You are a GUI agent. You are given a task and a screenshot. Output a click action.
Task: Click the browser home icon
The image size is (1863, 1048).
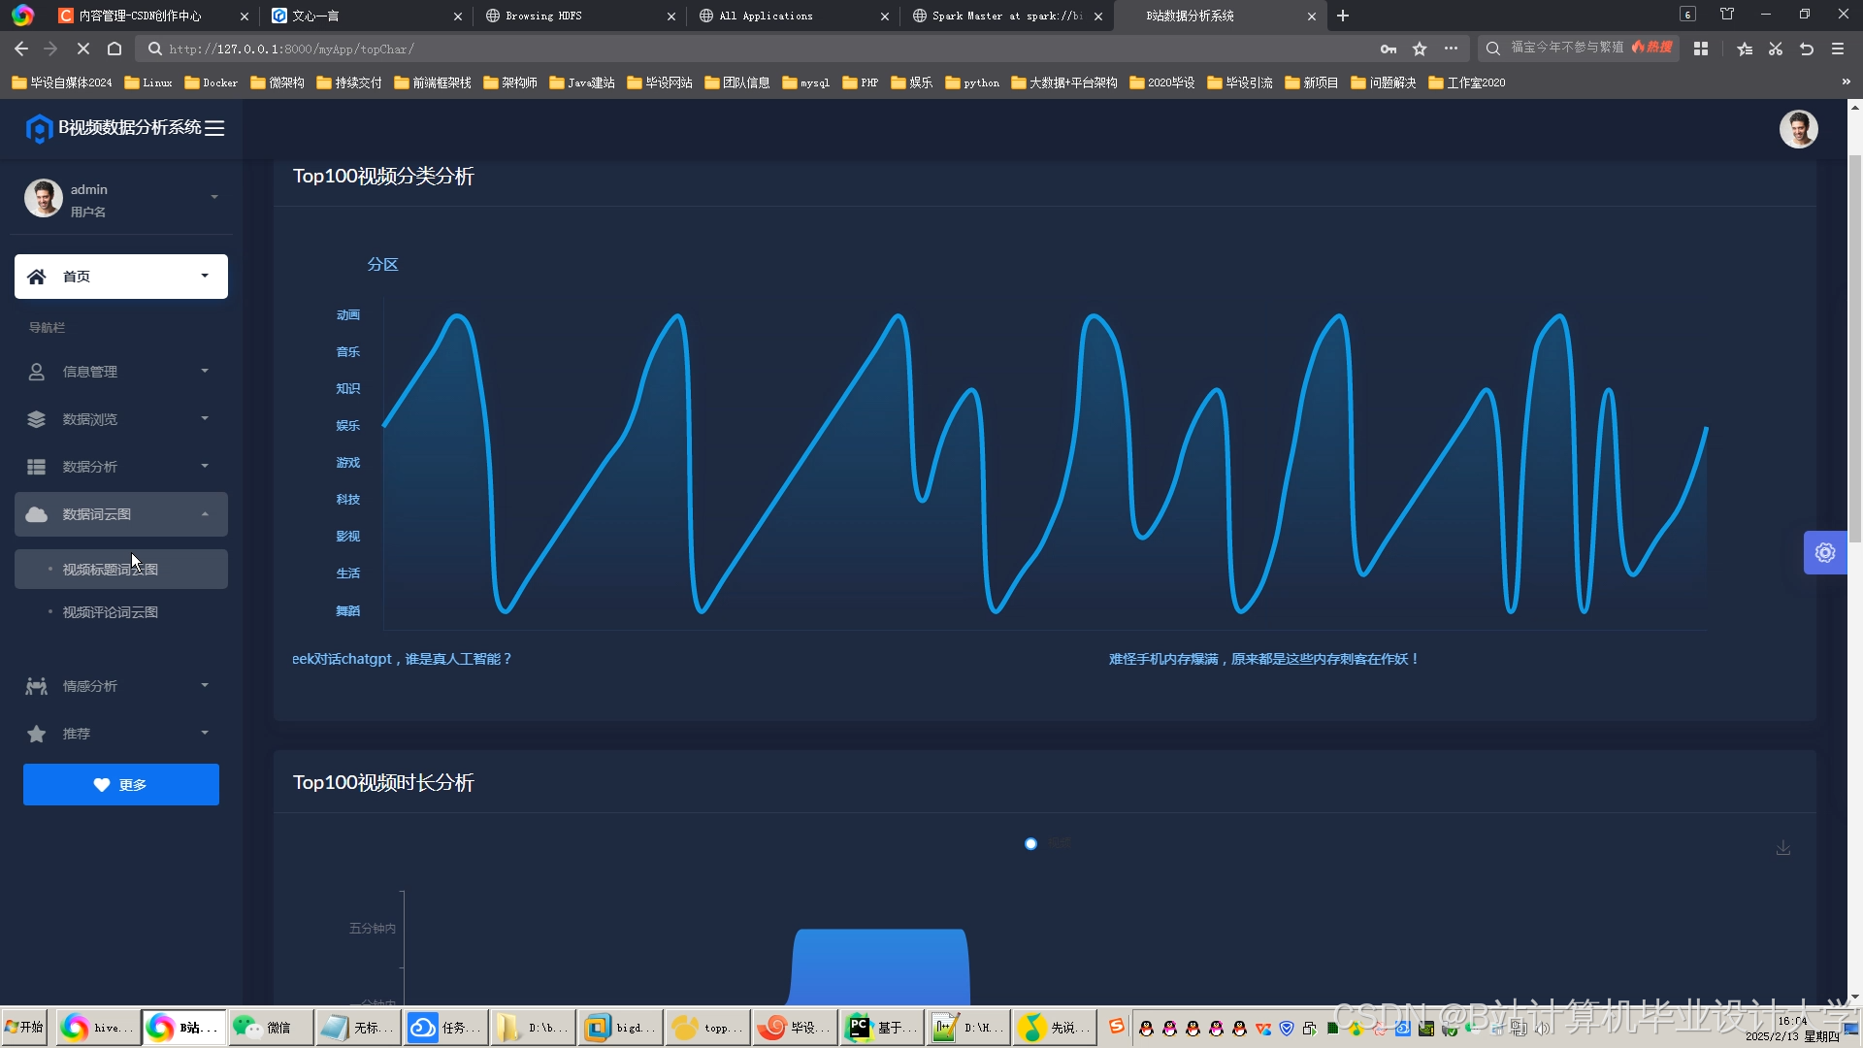click(x=114, y=49)
